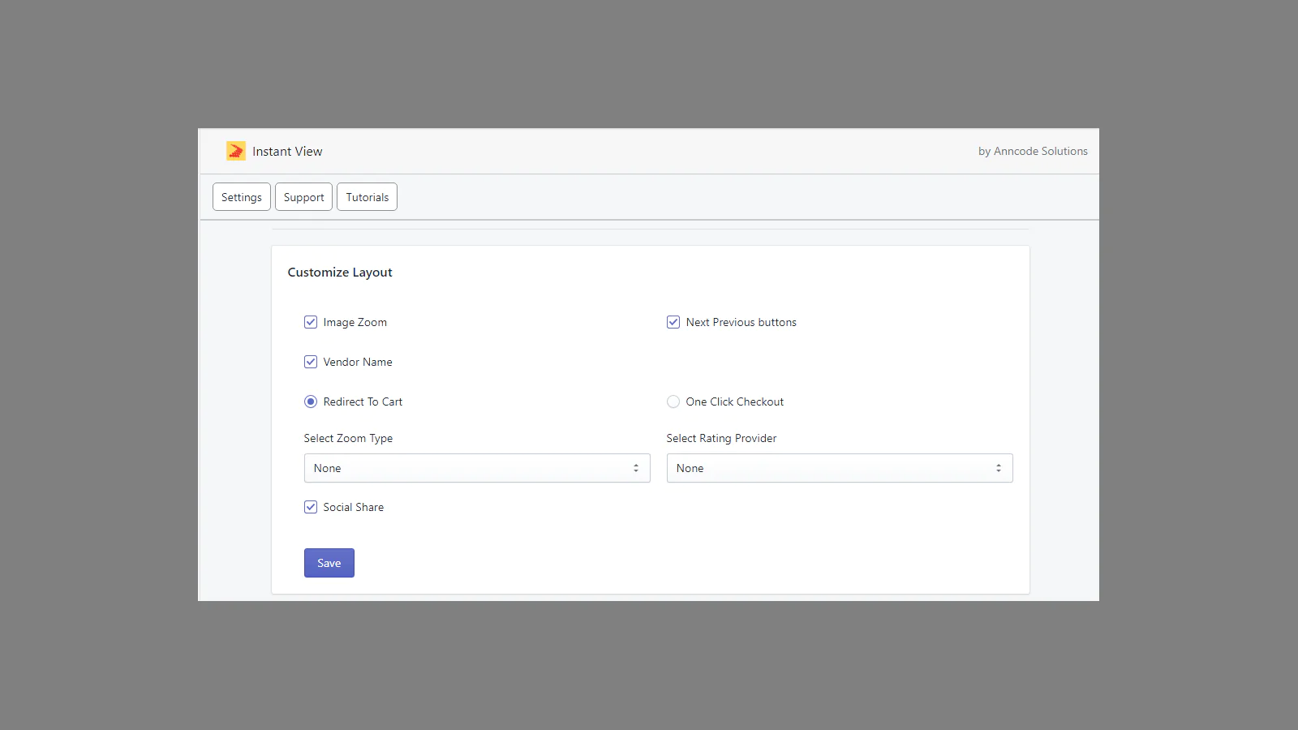Screen dimensions: 1298x730
Task: Open the Tutorials tab
Action: (x=367, y=197)
